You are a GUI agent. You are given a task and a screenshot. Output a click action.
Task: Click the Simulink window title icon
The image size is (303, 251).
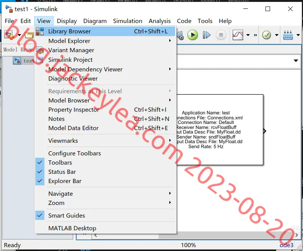[9, 9]
